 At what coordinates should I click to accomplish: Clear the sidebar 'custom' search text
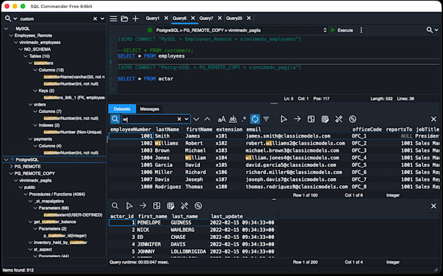point(95,19)
